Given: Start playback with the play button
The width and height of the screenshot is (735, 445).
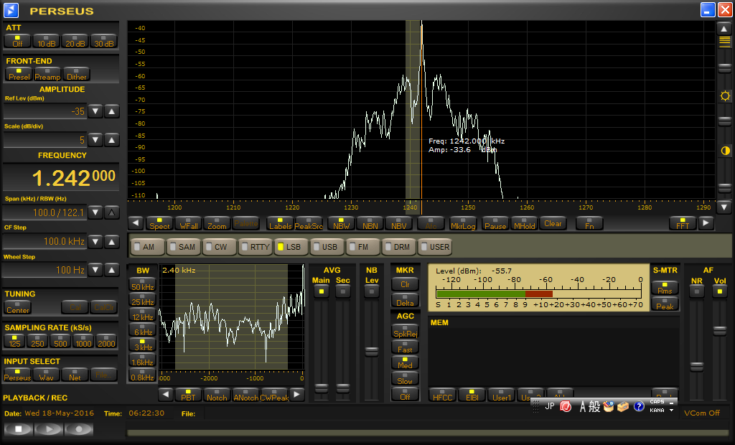Looking at the screenshot, I should click(x=48, y=429).
